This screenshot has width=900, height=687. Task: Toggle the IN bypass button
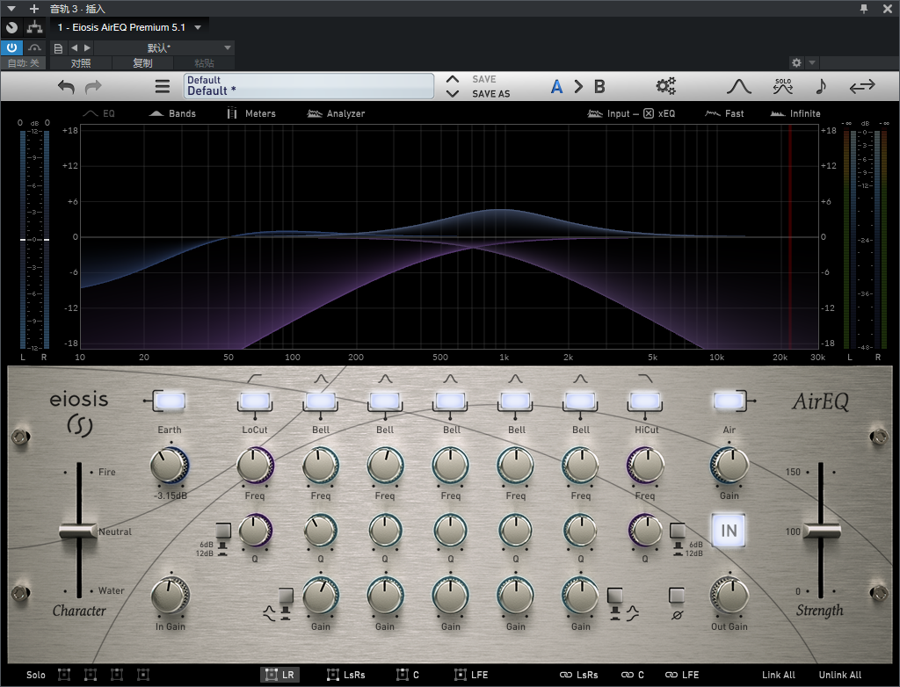pyautogui.click(x=729, y=530)
